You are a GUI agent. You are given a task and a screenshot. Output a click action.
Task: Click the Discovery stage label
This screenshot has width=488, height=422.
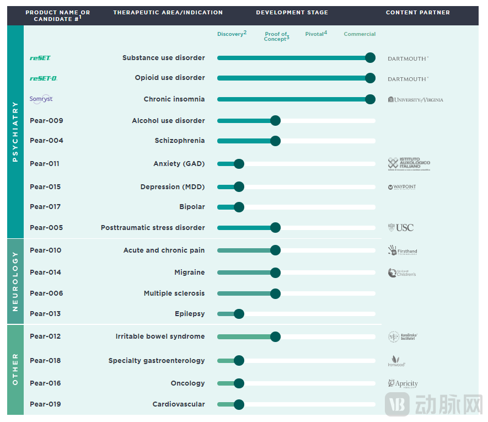(x=232, y=34)
